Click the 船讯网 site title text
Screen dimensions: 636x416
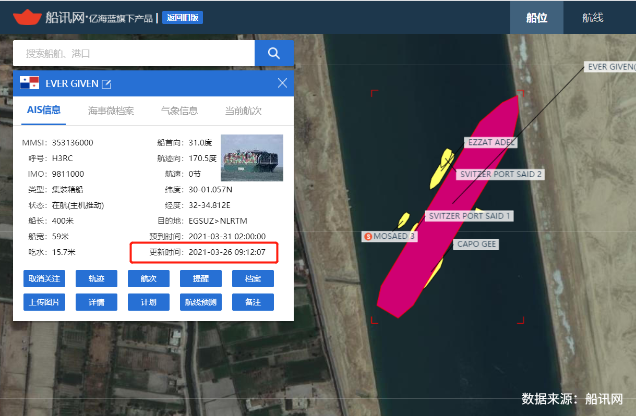click(x=65, y=17)
